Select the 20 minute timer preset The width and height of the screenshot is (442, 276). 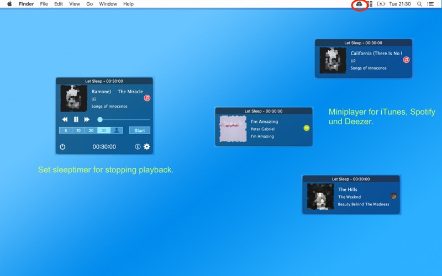click(x=91, y=130)
